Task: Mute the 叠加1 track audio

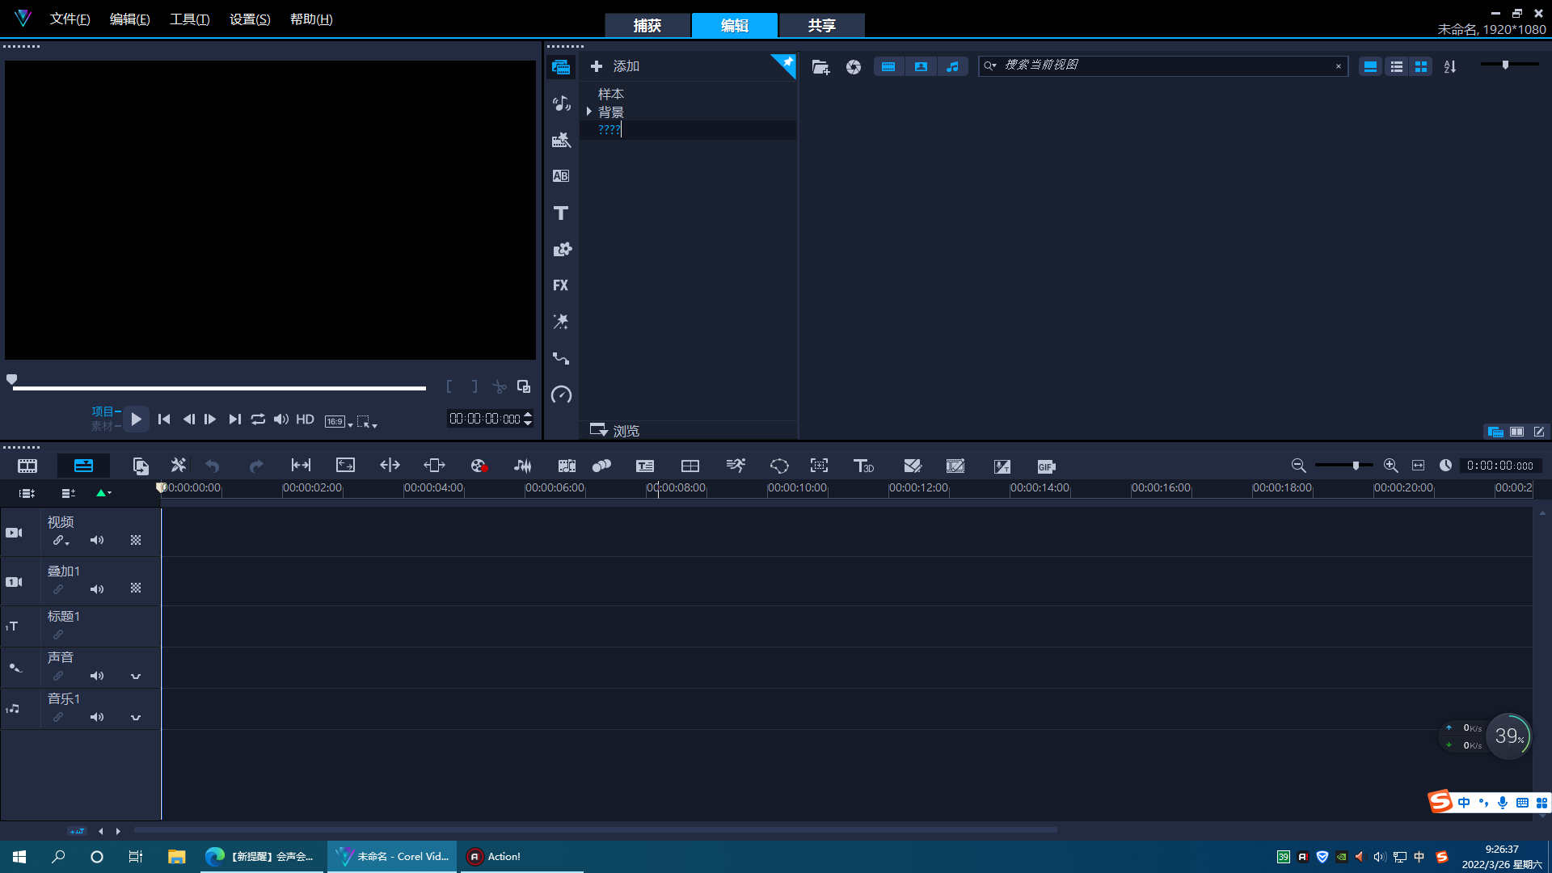Action: 97,589
